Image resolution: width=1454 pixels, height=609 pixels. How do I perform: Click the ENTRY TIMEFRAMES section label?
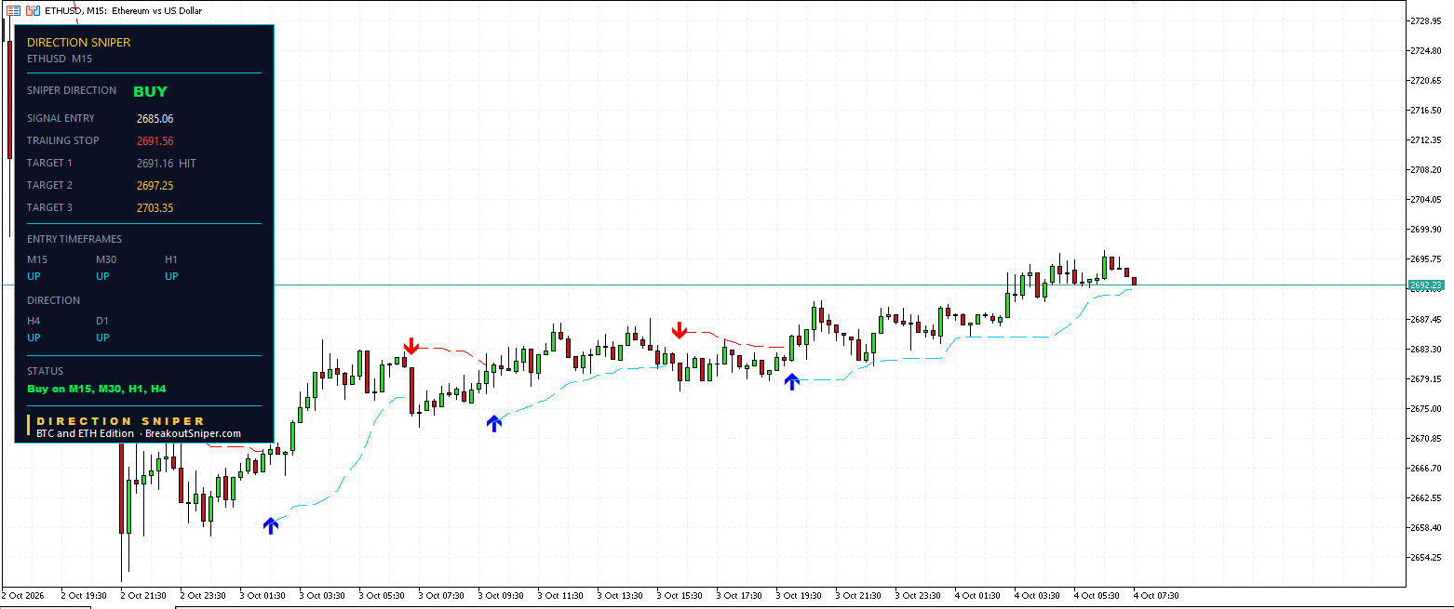click(x=74, y=239)
